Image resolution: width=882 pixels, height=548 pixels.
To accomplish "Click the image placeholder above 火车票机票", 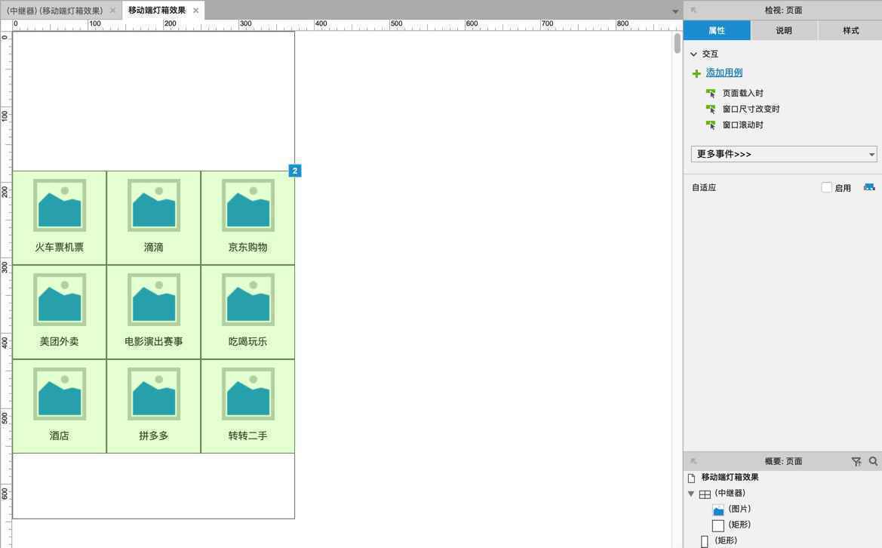I will coord(60,205).
